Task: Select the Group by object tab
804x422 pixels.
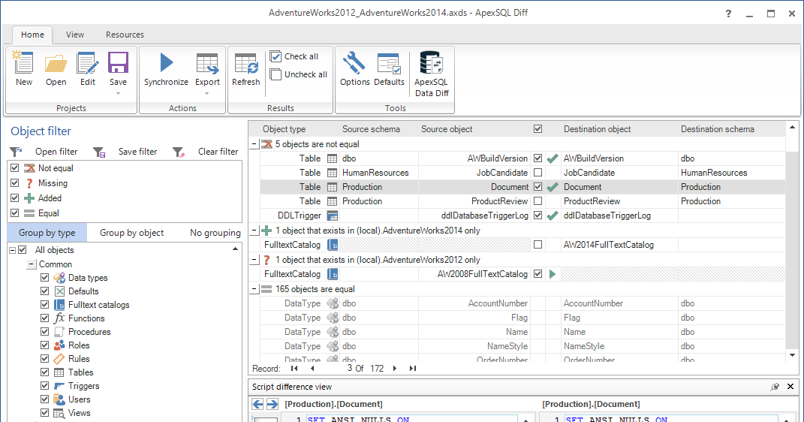Action: tap(131, 233)
